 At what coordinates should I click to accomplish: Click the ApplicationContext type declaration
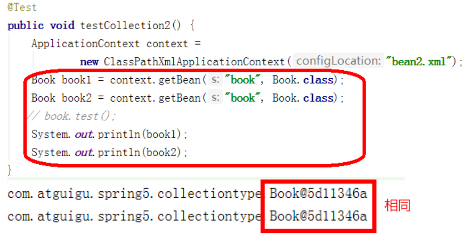coord(85,44)
